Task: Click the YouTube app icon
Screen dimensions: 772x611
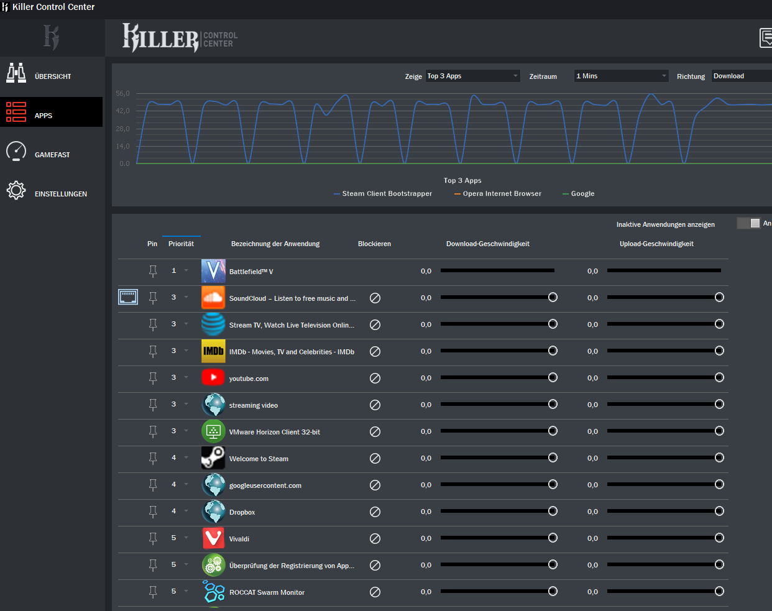Action: (213, 377)
